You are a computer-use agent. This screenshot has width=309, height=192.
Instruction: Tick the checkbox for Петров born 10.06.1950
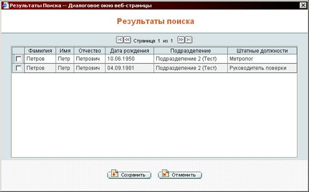pos(18,59)
